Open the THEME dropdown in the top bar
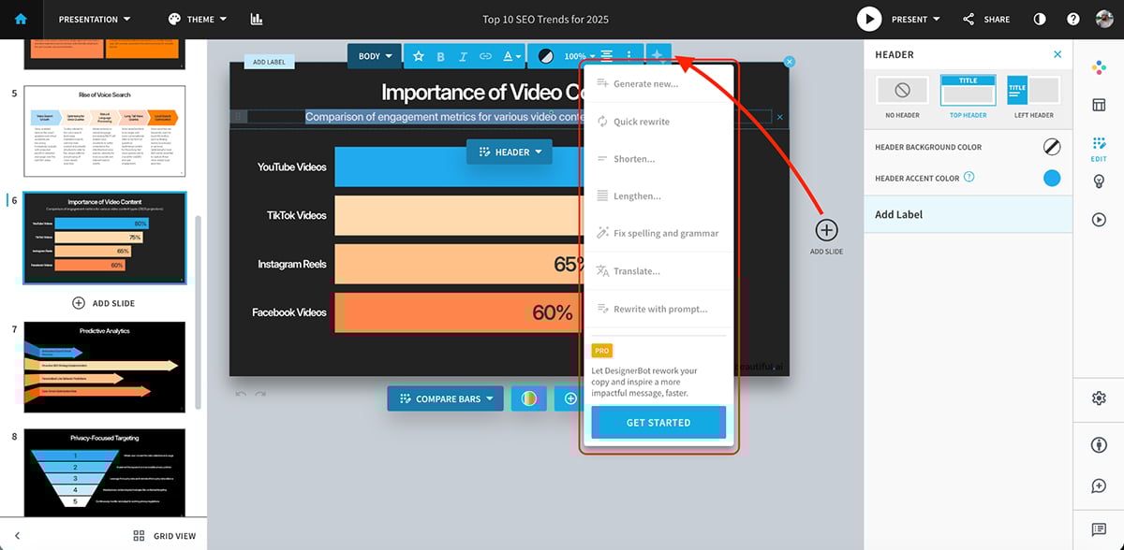The height and width of the screenshot is (550, 1124). tap(197, 19)
